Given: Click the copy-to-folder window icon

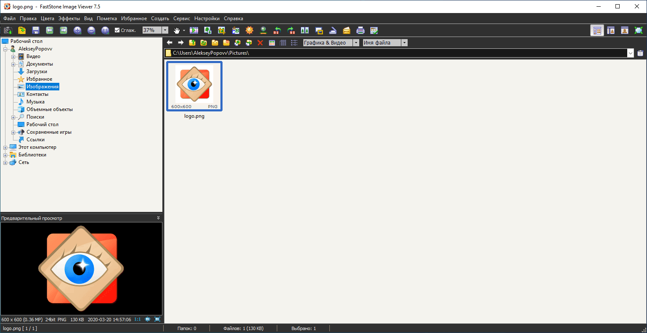Looking at the screenshot, I should coord(319,30).
